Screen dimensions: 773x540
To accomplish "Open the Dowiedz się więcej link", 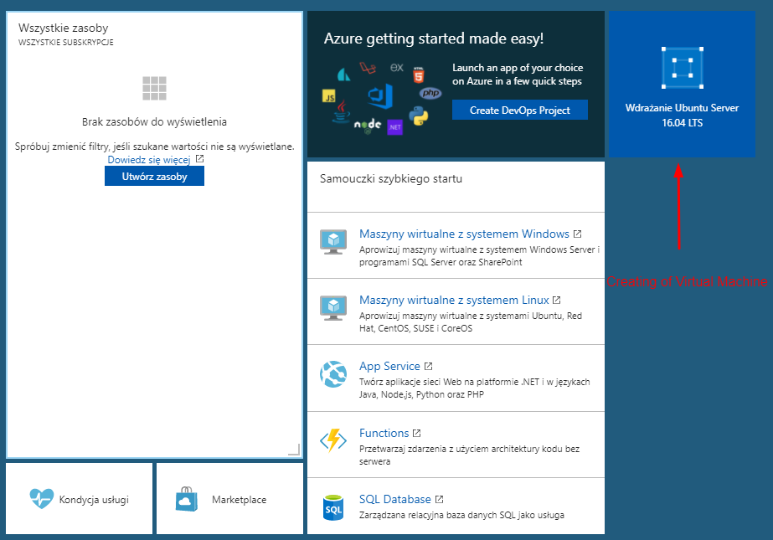I will click(149, 160).
